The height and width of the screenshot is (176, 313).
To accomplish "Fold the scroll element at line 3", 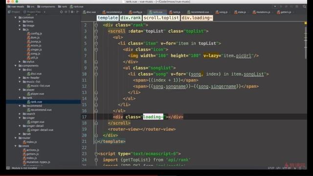I will (x=96, y=31).
